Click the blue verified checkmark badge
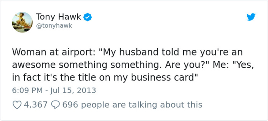This screenshot has width=268, height=121. tap(88, 17)
